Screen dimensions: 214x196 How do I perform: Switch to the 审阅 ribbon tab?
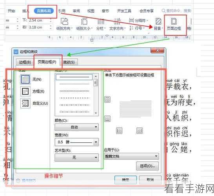(x=76, y=11)
